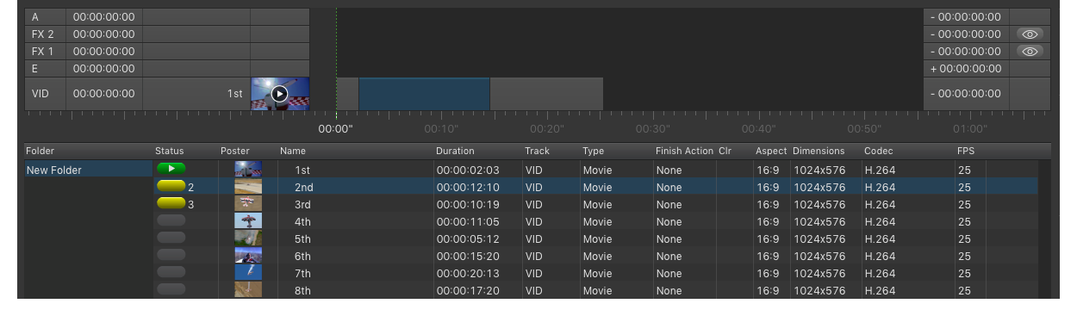The width and height of the screenshot is (1077, 316).
Task: Select poster thumbnail of 7th clip
Action: pyautogui.click(x=248, y=273)
